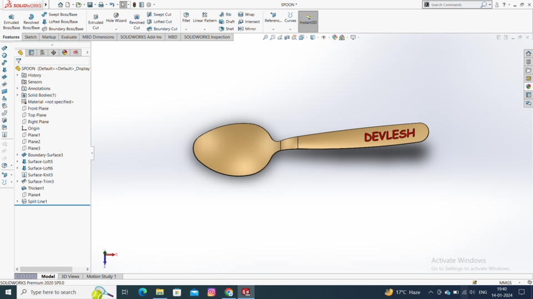Open the Motion Study 1 tab
Image resolution: width=533 pixels, height=299 pixels.
tap(101, 277)
